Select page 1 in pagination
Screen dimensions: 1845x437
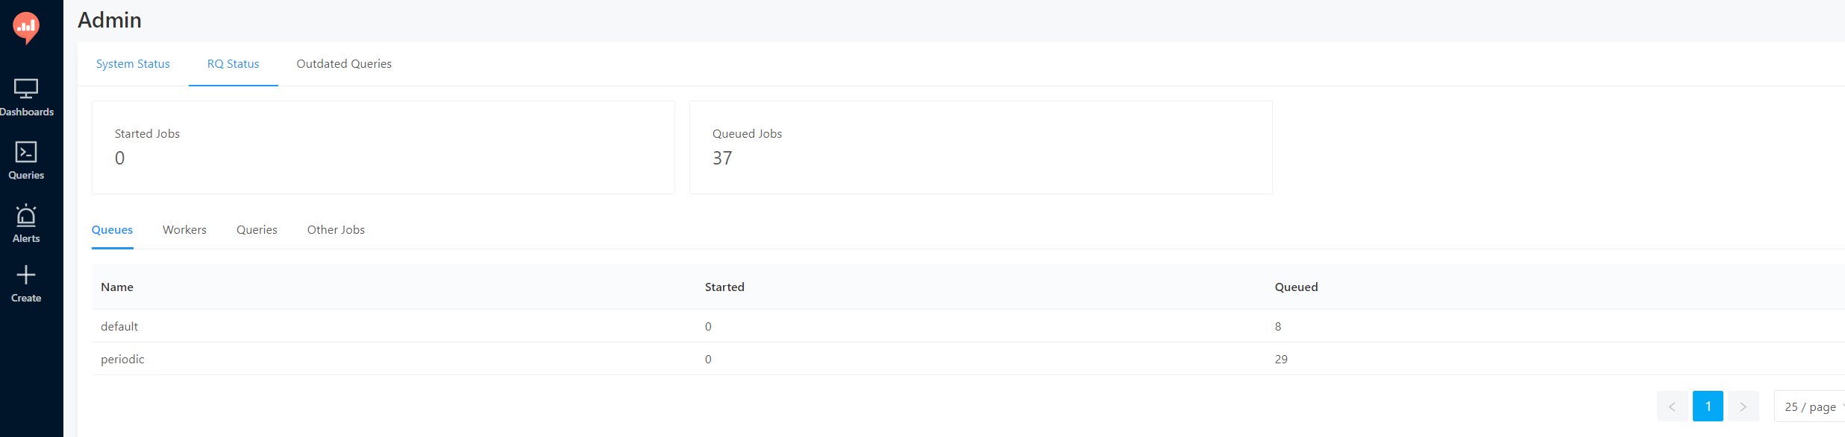(1708, 406)
